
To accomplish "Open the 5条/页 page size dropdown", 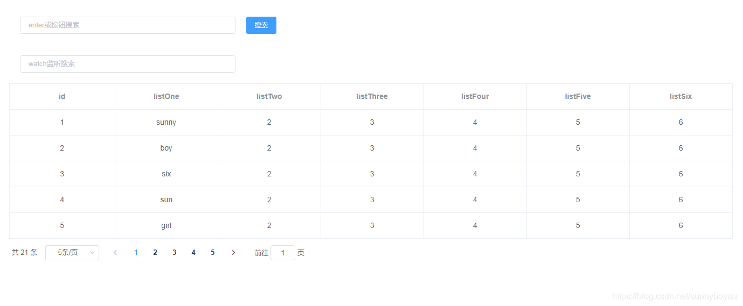I will pyautogui.click(x=72, y=253).
